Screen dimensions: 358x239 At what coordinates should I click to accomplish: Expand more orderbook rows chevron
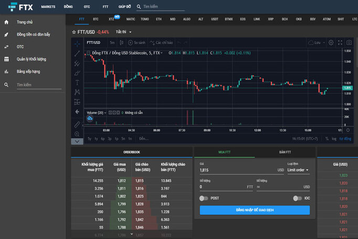(x=132, y=234)
